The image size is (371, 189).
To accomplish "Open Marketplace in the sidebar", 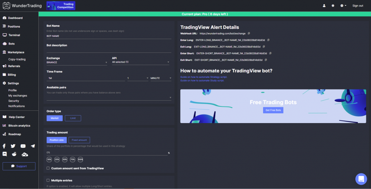I will tap(13, 52).
